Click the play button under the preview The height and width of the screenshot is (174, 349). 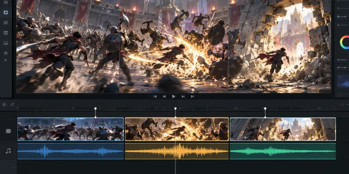coord(174,96)
